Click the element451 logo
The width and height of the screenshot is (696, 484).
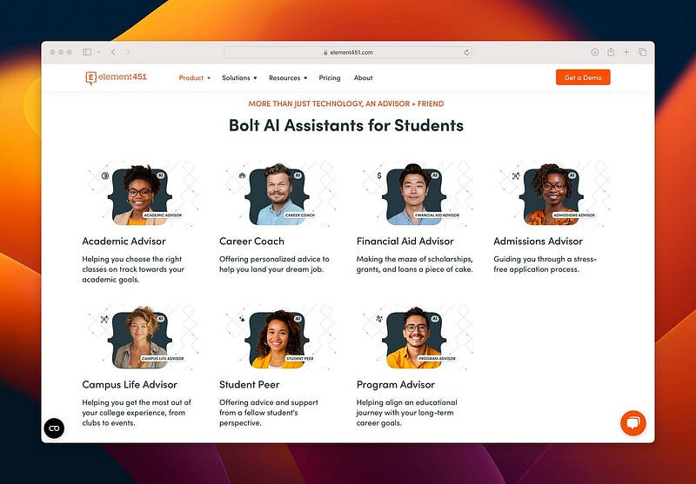pyautogui.click(x=116, y=77)
